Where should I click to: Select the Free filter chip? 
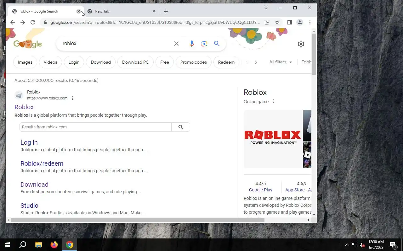pyautogui.click(x=165, y=62)
